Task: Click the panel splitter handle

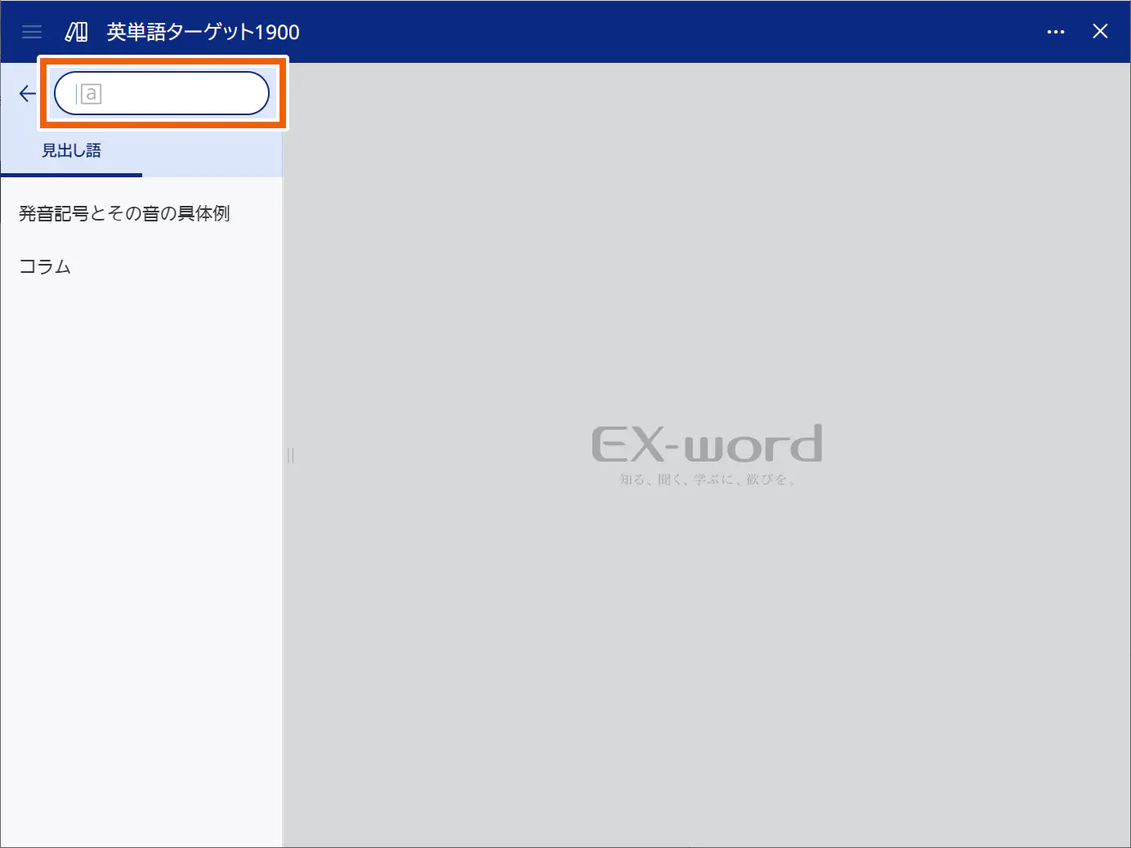Action: [290, 455]
